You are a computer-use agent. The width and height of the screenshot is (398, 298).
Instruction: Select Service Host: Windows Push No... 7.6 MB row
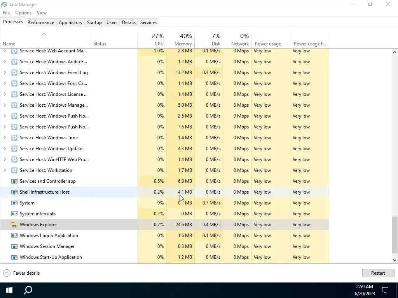pos(164,127)
